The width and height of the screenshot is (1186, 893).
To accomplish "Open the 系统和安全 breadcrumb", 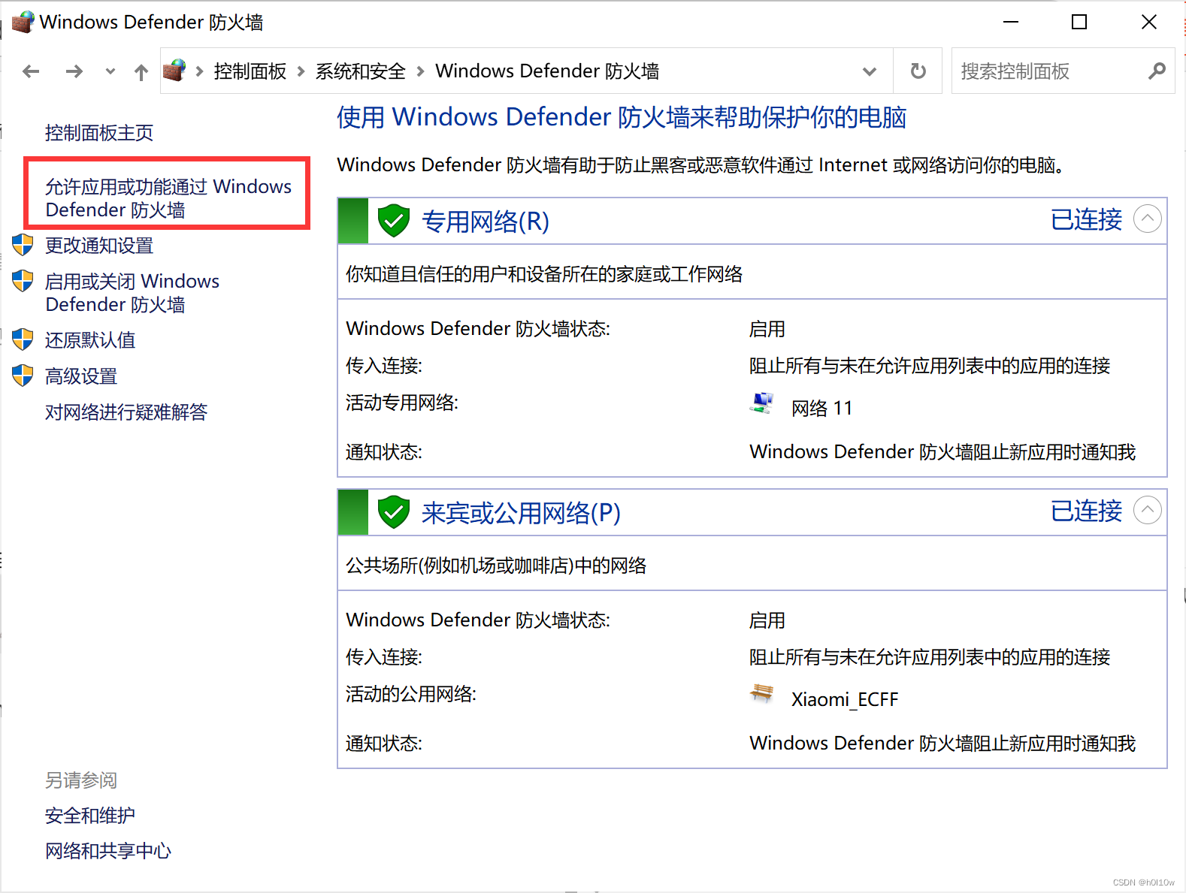I will (x=360, y=71).
